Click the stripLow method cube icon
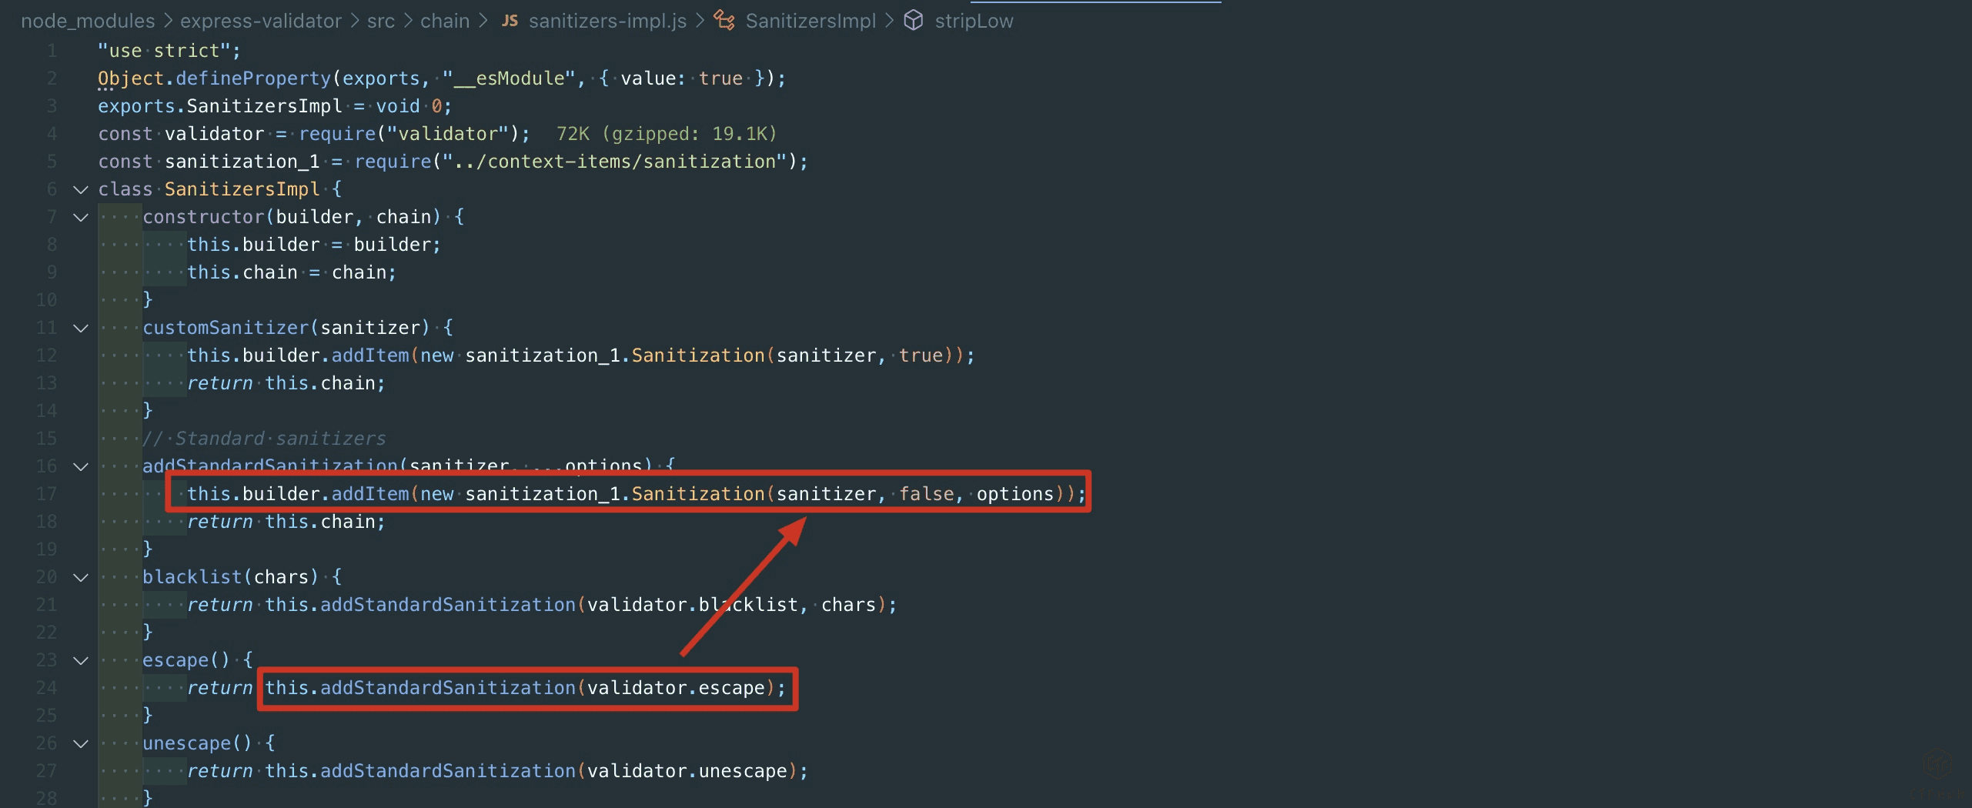1972x808 pixels. pyautogui.click(x=913, y=21)
